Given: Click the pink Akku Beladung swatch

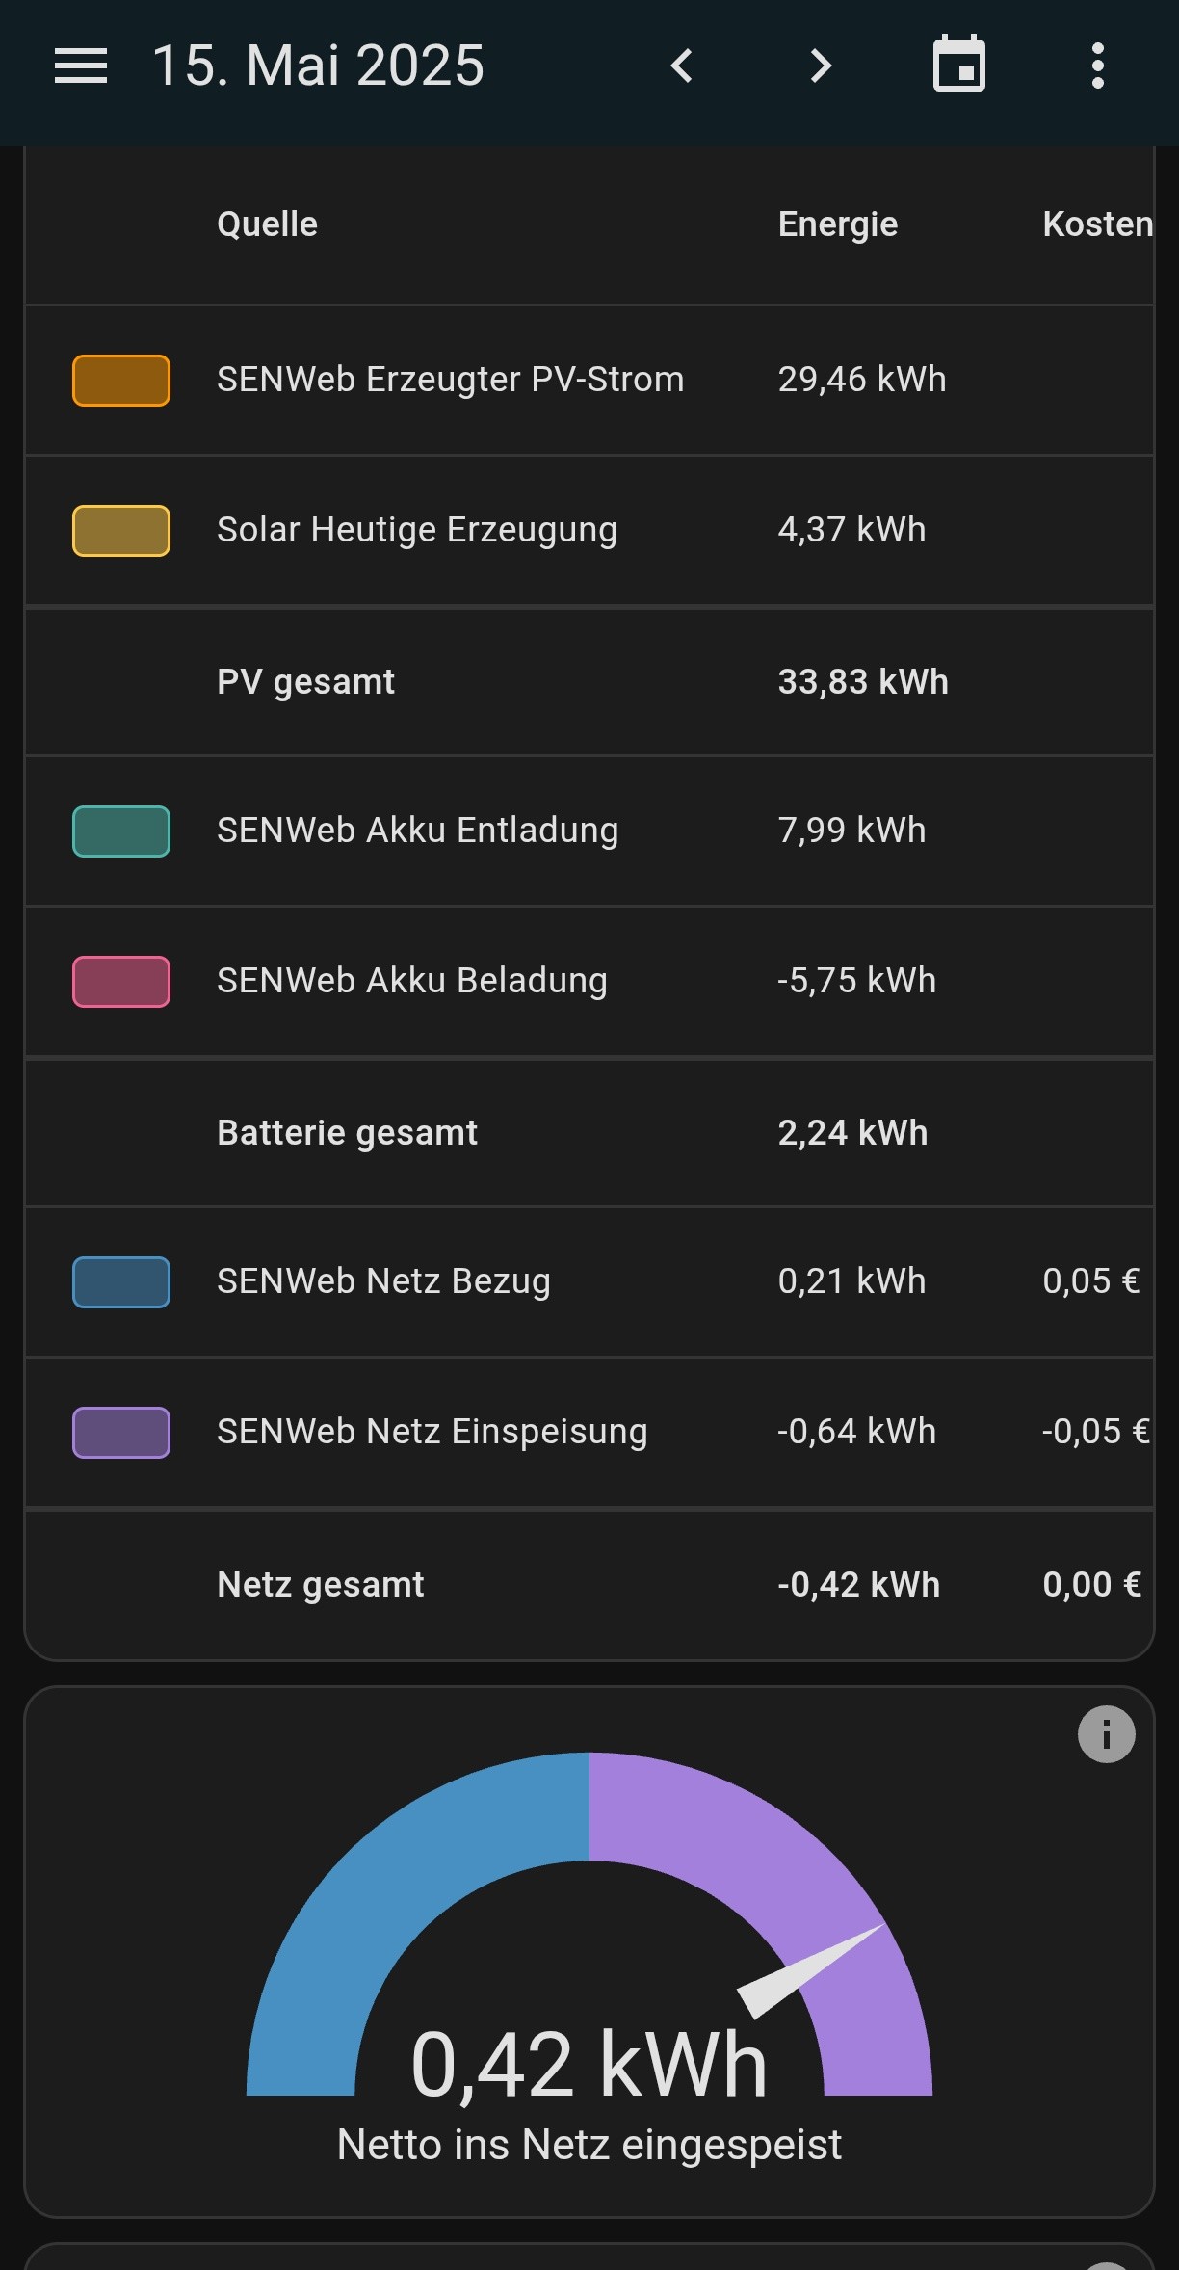Looking at the screenshot, I should [x=121, y=982].
